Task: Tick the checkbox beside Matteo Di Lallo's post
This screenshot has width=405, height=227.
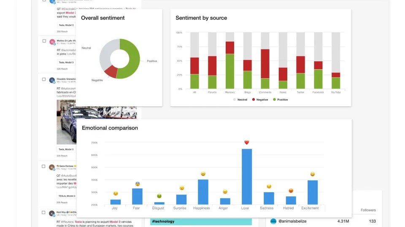Action: (x=44, y=41)
